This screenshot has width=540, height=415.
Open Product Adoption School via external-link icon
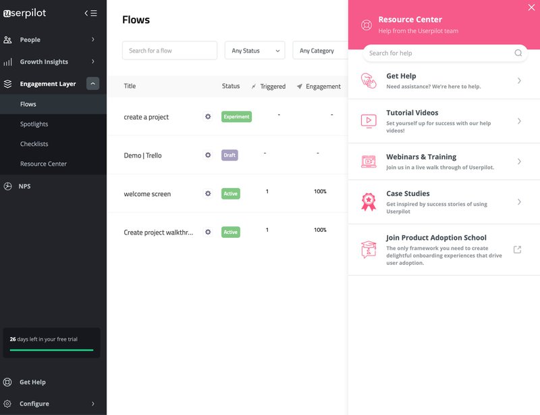click(516, 249)
